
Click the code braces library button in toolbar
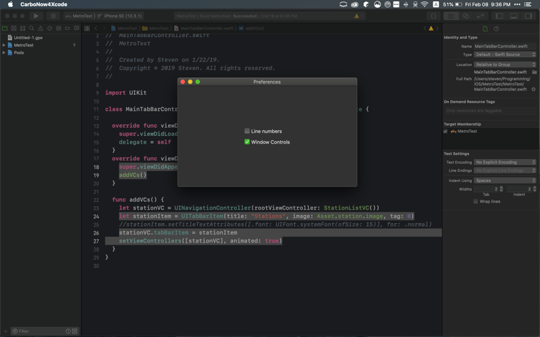point(433,16)
